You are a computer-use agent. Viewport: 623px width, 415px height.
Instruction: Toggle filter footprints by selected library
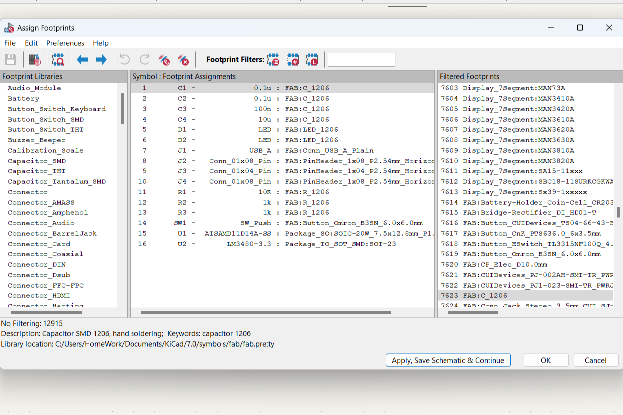pos(312,60)
